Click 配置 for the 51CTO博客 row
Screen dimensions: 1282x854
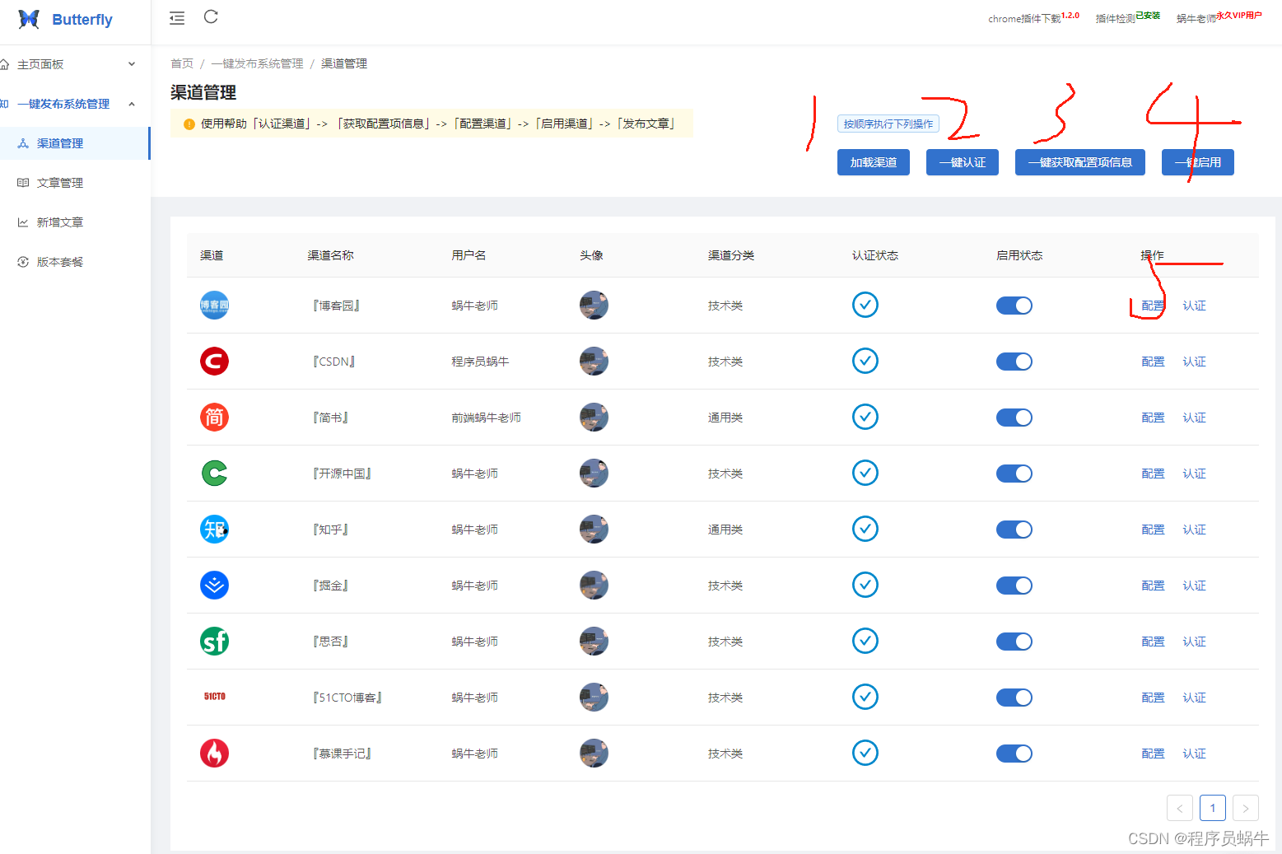pyautogui.click(x=1153, y=698)
